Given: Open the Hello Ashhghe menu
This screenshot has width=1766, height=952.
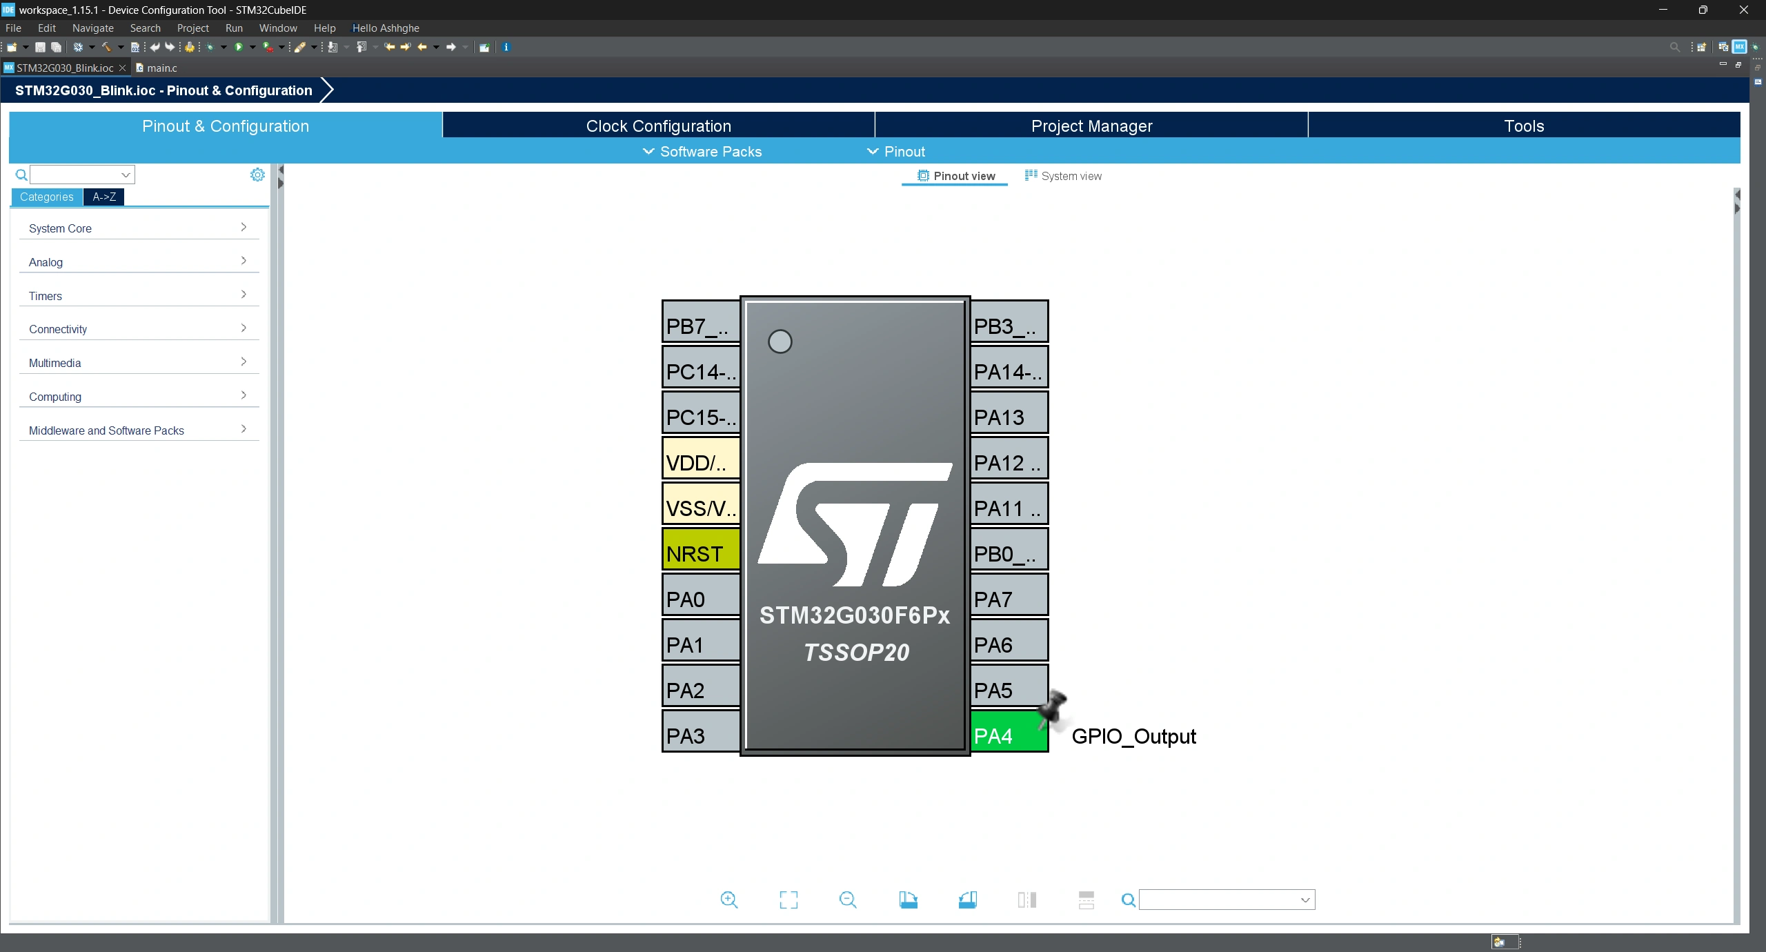Looking at the screenshot, I should click(386, 28).
